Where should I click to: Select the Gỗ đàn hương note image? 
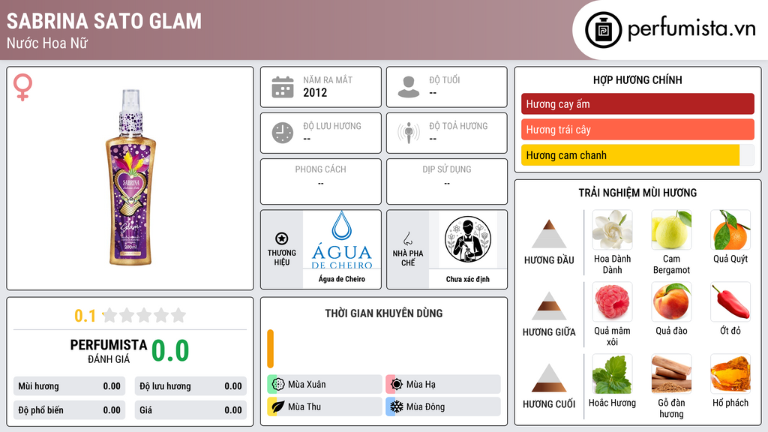(671, 374)
